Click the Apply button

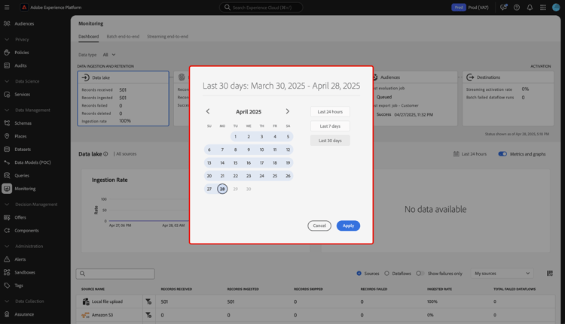tap(348, 226)
